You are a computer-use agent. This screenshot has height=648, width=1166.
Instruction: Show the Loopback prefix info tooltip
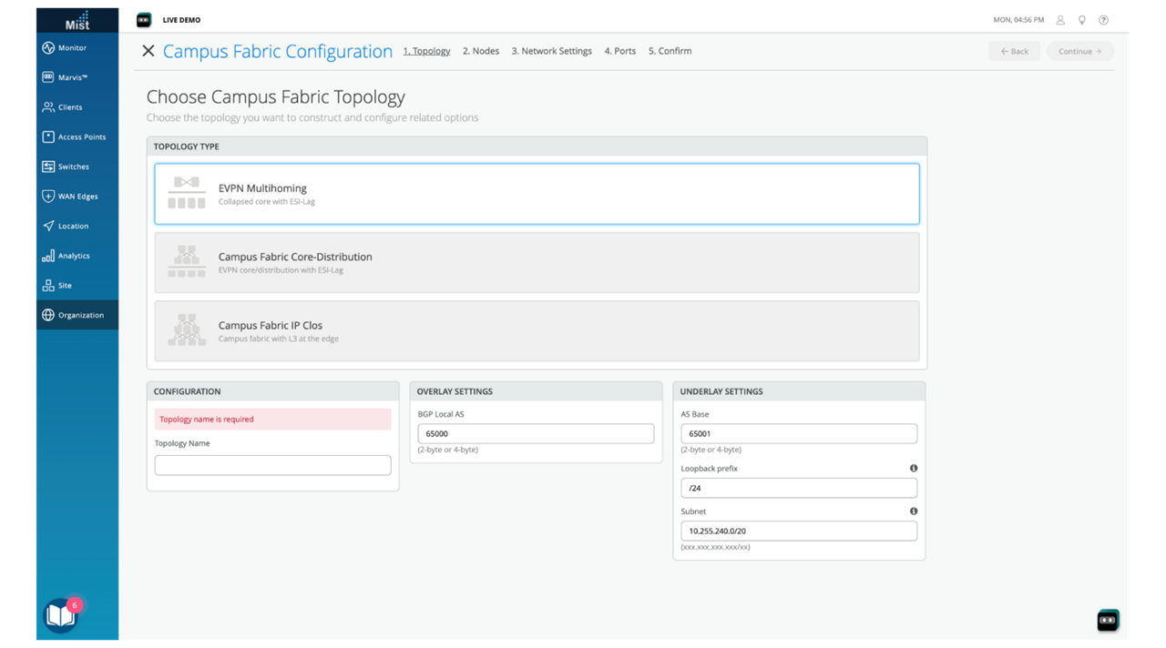point(914,468)
